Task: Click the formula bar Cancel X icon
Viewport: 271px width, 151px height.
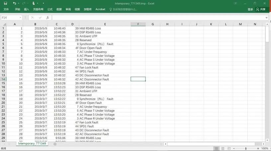Action: [33, 18]
